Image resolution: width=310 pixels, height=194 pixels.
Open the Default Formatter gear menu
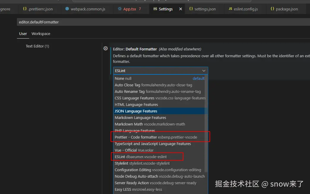[x=106, y=48]
